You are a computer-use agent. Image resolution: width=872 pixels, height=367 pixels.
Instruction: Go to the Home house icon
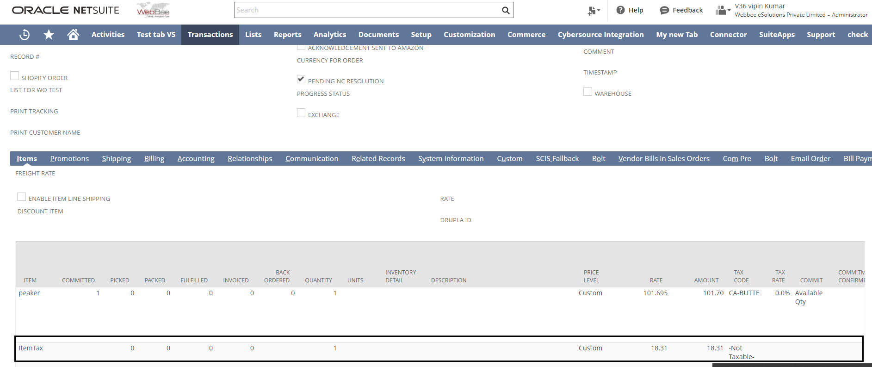73,35
